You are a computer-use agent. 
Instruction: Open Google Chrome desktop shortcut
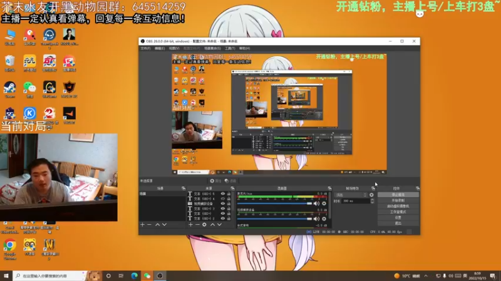(10, 249)
